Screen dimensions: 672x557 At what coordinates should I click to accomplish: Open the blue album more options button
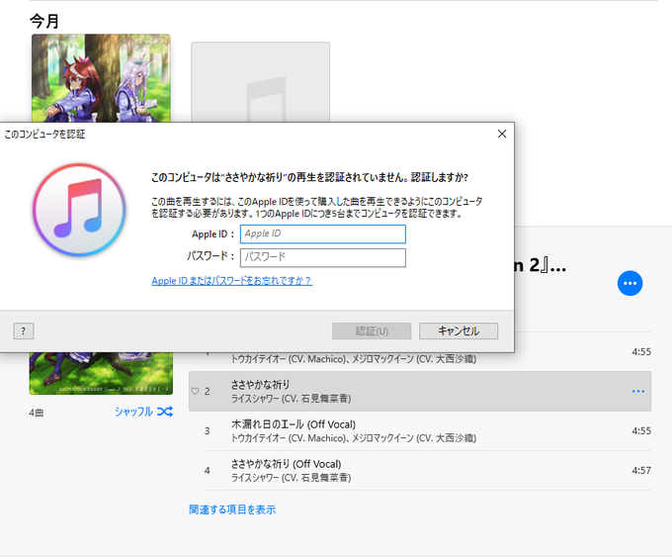pyautogui.click(x=630, y=283)
